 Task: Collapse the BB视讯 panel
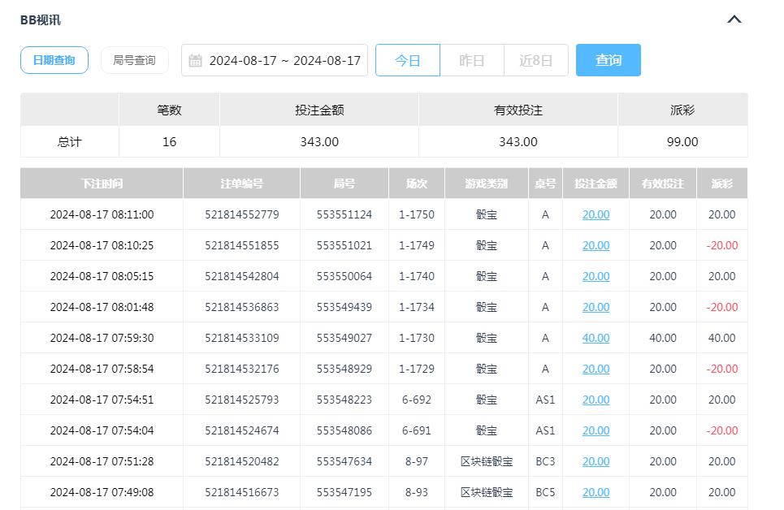734,19
